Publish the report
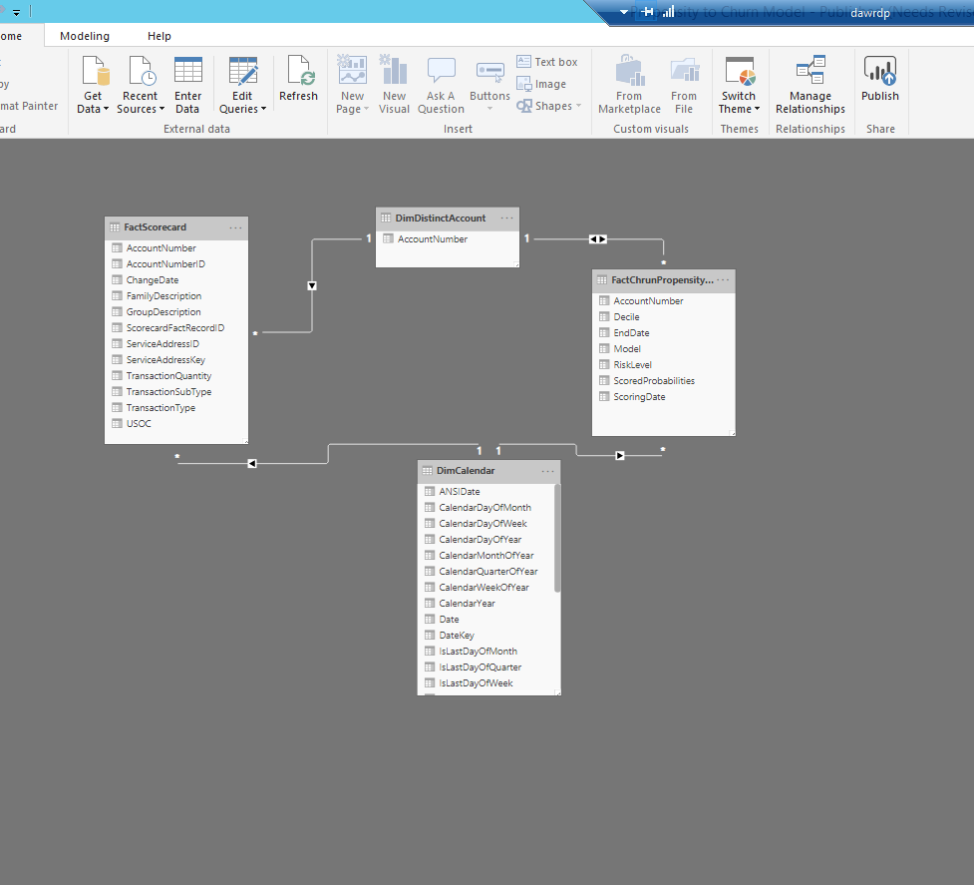This screenshot has width=974, height=885. point(879,78)
